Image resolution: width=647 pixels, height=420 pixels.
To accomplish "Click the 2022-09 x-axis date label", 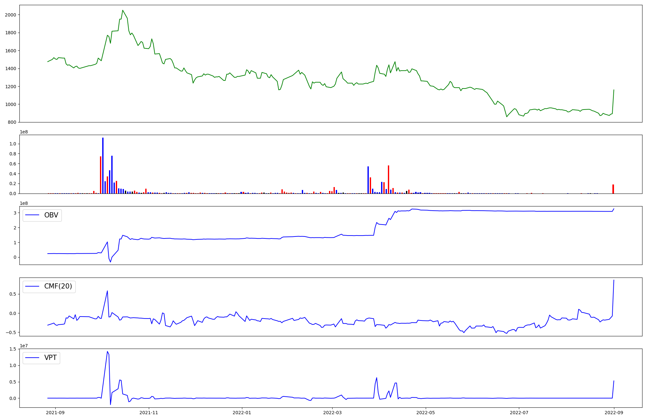I will click(x=614, y=413).
